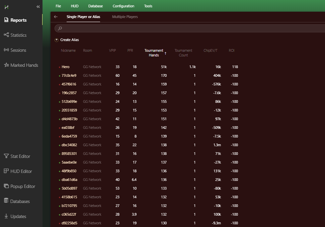Open Stat Editor funnel icon
325x227 pixels.
6,156
